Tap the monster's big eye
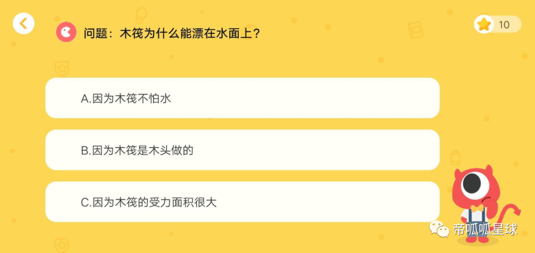Image resolution: width=535 pixels, height=253 pixels. (x=475, y=185)
